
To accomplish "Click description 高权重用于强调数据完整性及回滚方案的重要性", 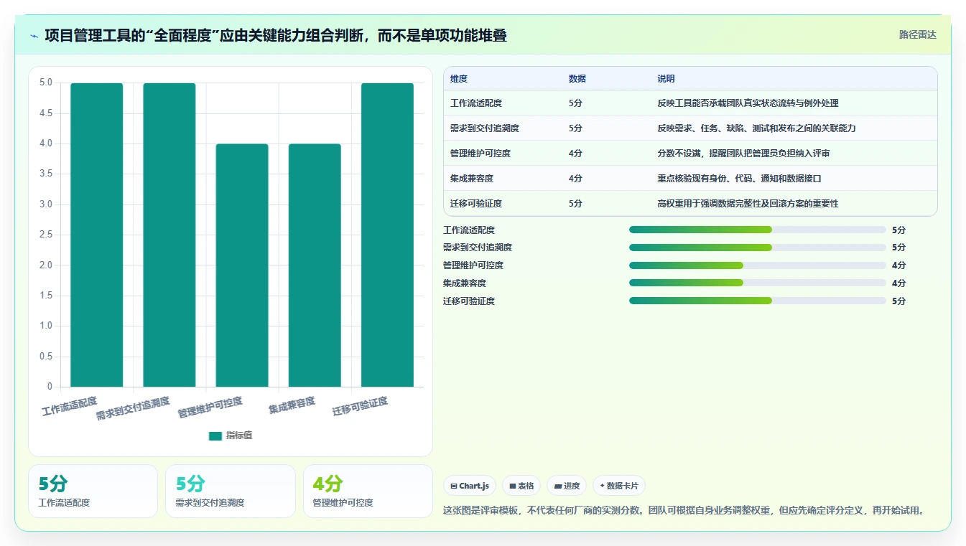I will pyautogui.click(x=748, y=204).
